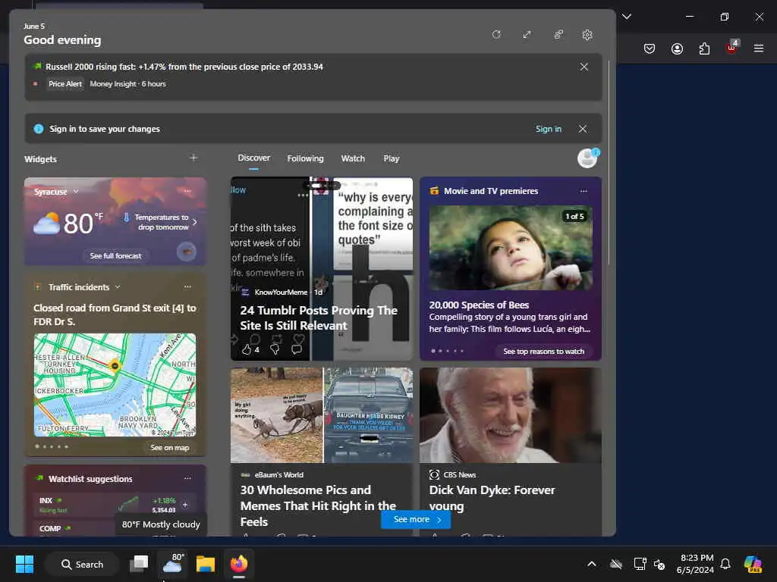Screen dimensions: 777x582
Task: Click the See more button
Action: tap(416, 519)
